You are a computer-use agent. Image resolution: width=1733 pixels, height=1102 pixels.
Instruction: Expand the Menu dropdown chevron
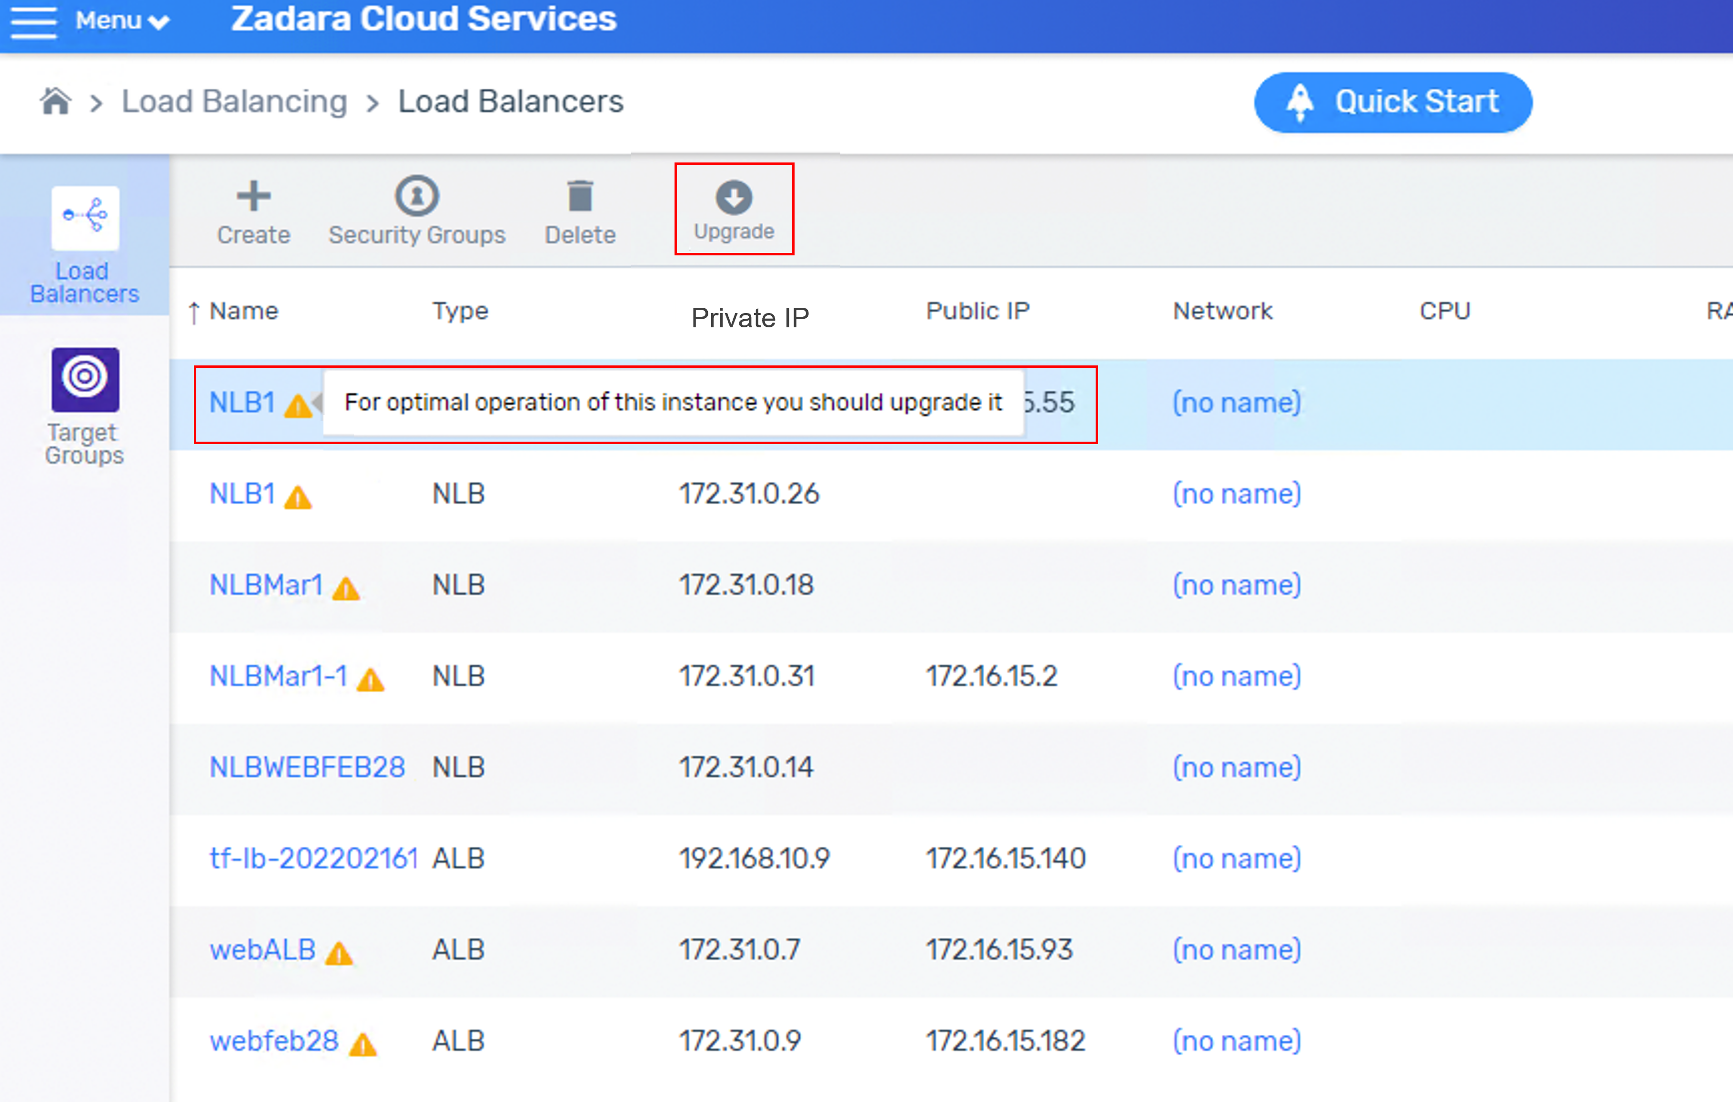click(158, 22)
